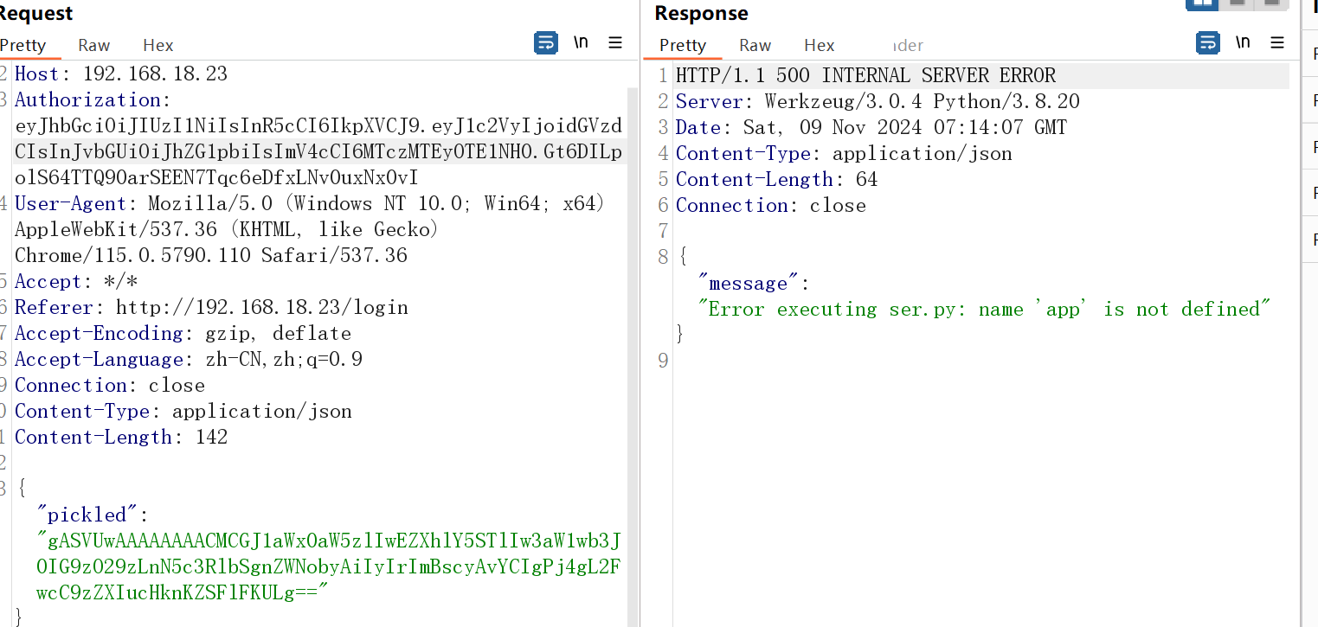Open the Response panel hamburger options menu

pyautogui.click(x=1277, y=42)
